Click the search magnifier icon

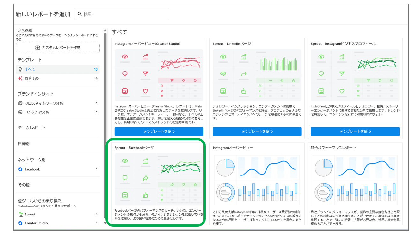coord(79,14)
